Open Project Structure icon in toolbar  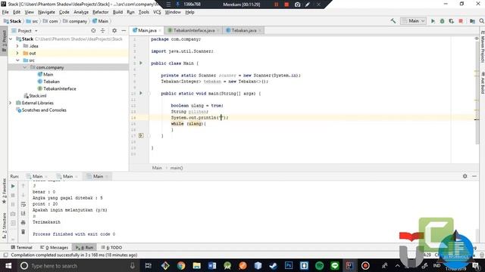[x=472, y=21]
